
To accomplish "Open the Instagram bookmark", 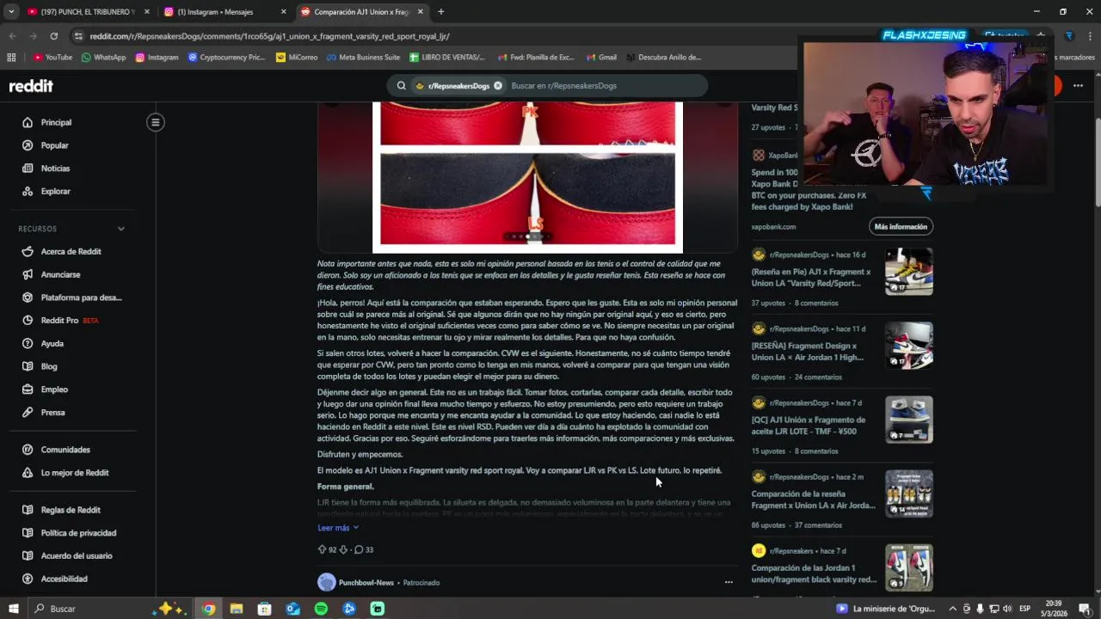I will [x=157, y=58].
